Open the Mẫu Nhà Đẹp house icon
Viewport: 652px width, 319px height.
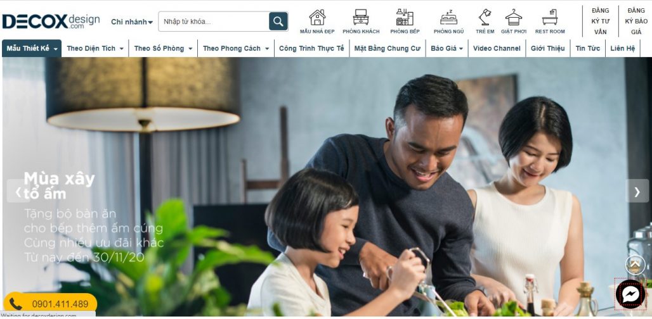(317, 18)
